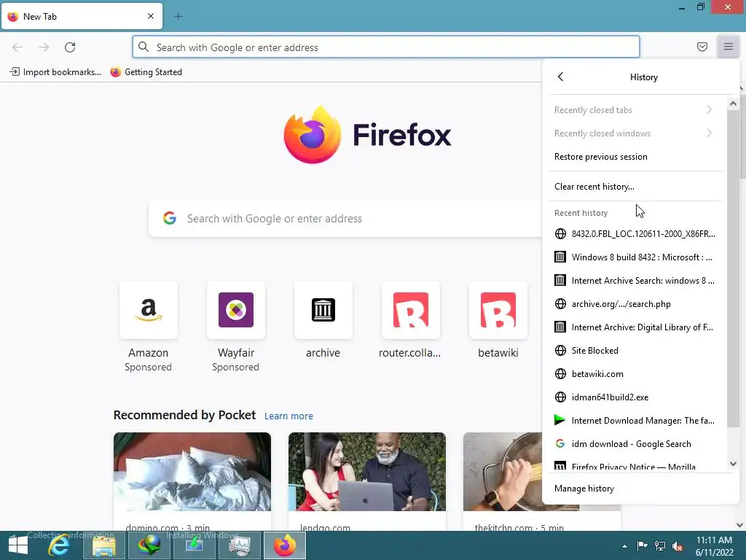This screenshot has width=746, height=560.
Task: Click the page scrollbar down arrow
Action: pyautogui.click(x=740, y=525)
